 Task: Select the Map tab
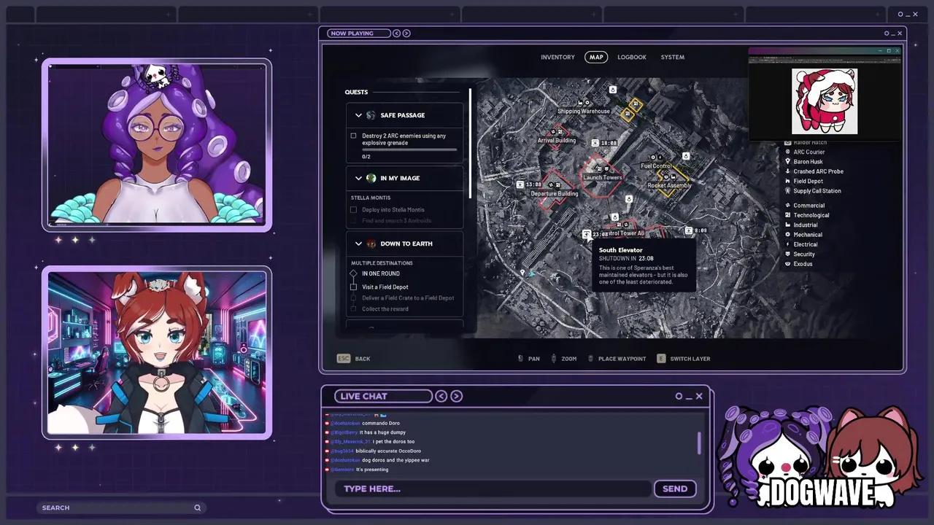[596, 57]
